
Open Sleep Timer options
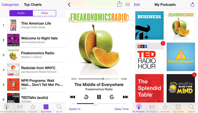tap(122, 109)
